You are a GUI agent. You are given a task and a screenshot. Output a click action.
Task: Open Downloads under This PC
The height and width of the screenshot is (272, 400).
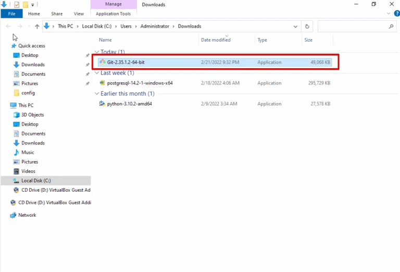click(33, 143)
